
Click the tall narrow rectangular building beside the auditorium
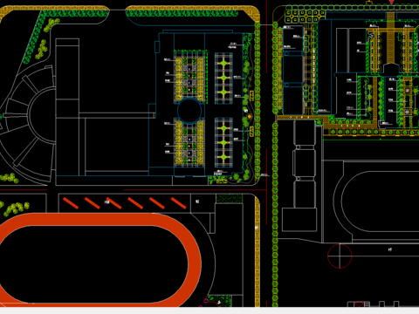(67, 107)
